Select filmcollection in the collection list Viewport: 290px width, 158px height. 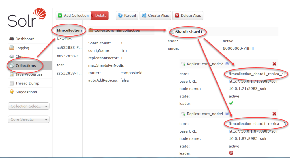point(69,30)
